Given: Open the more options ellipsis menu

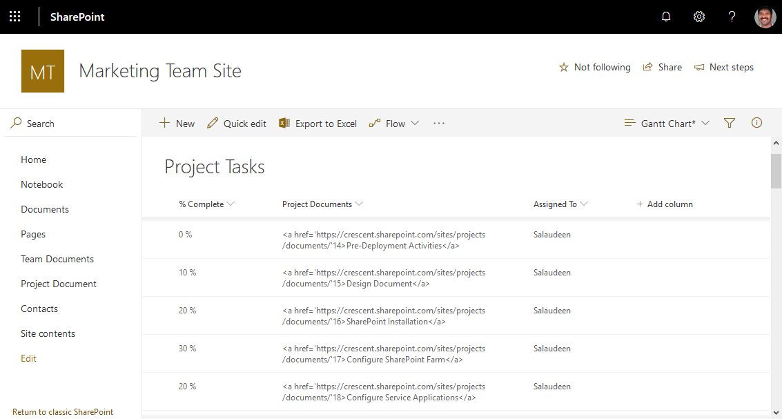Looking at the screenshot, I should pyautogui.click(x=439, y=124).
